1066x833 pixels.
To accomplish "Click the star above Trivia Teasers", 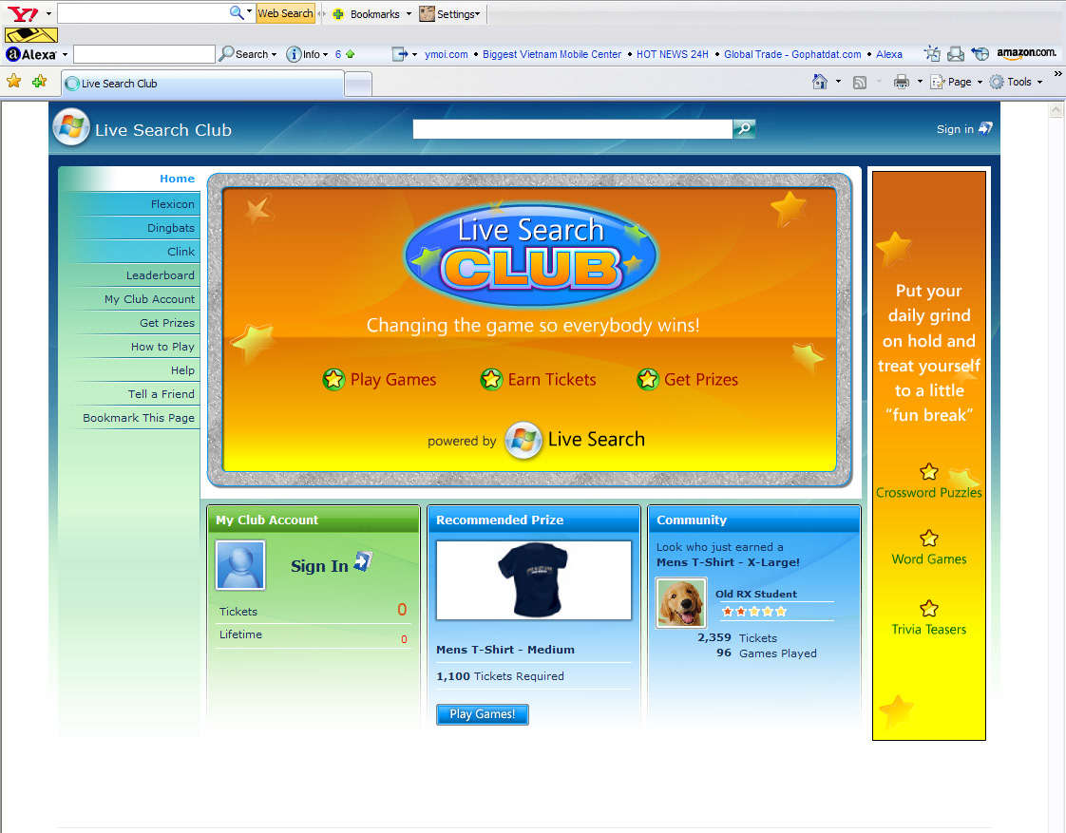I will pos(928,608).
